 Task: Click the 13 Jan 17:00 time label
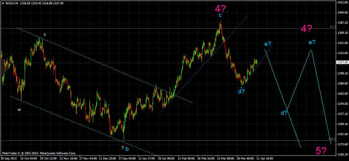(147, 159)
